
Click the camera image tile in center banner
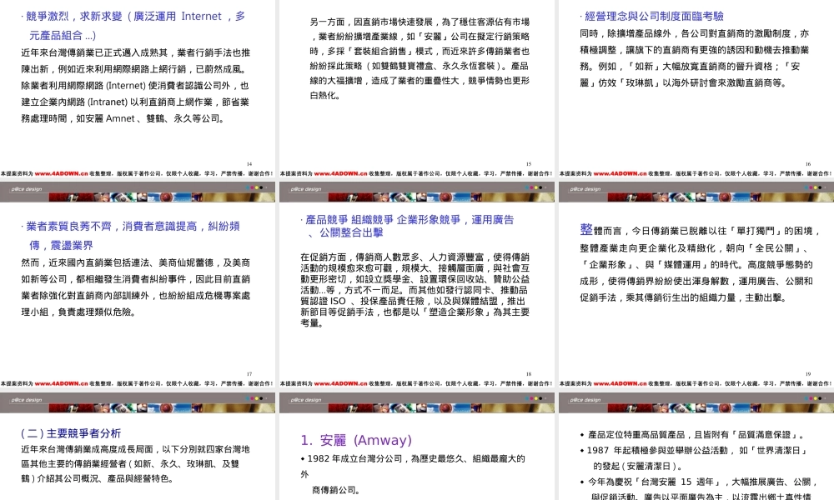400,197
